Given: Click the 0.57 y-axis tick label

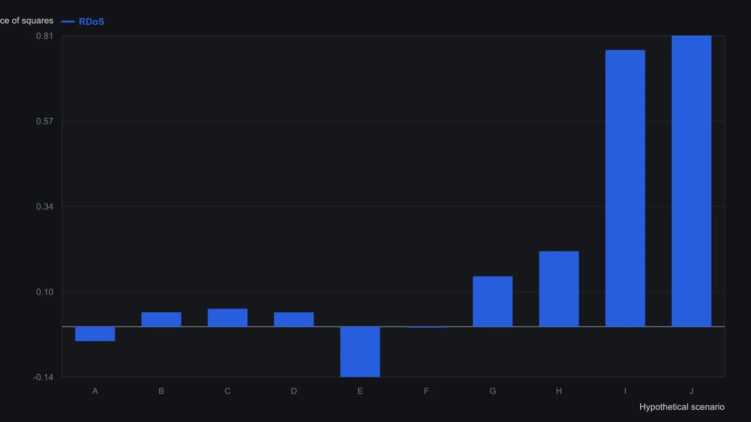Looking at the screenshot, I should pos(45,121).
